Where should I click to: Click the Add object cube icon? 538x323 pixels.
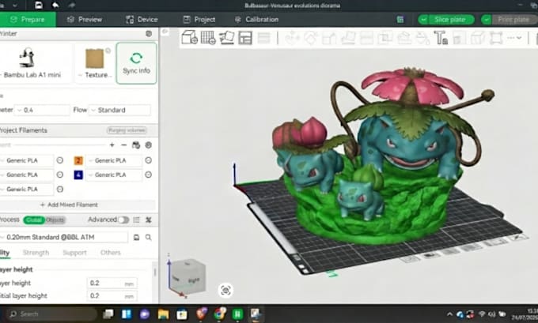[189, 37]
